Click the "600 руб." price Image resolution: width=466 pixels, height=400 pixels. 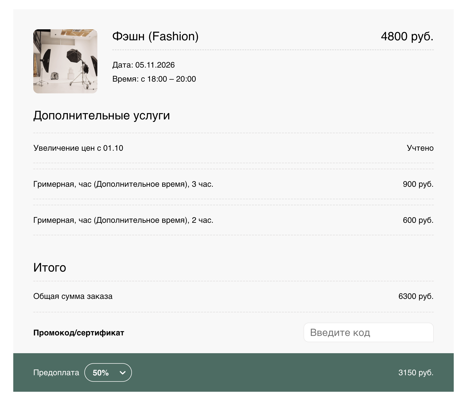point(418,220)
